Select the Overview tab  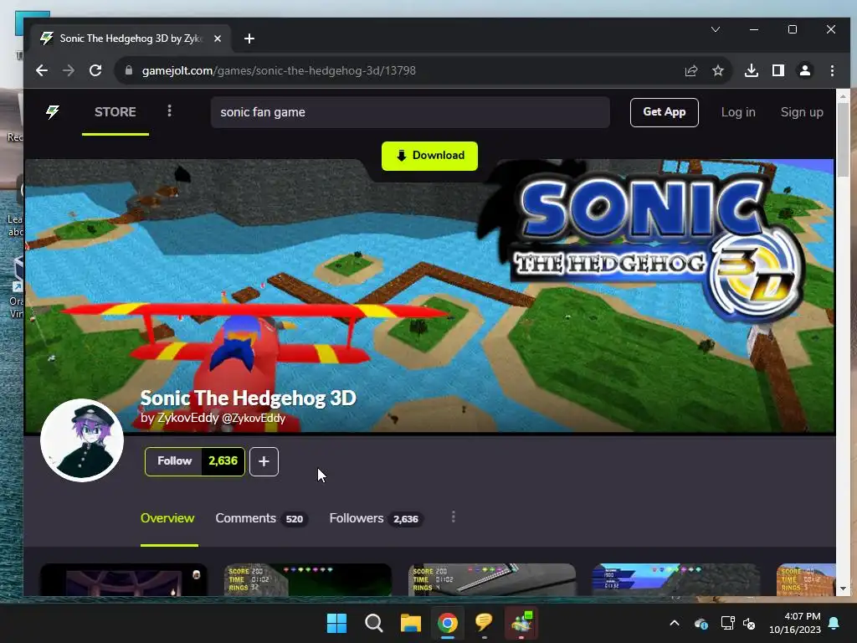[x=167, y=518]
